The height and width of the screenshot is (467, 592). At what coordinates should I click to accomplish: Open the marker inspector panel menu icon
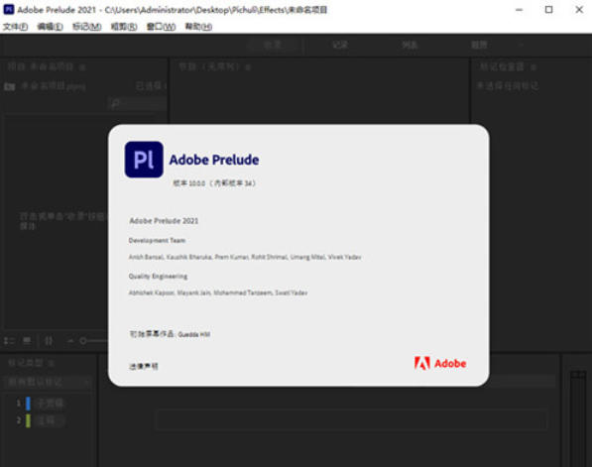click(x=533, y=67)
